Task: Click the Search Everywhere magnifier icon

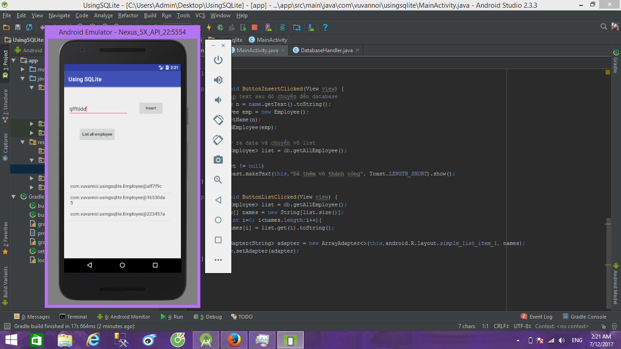Action: [x=604, y=27]
